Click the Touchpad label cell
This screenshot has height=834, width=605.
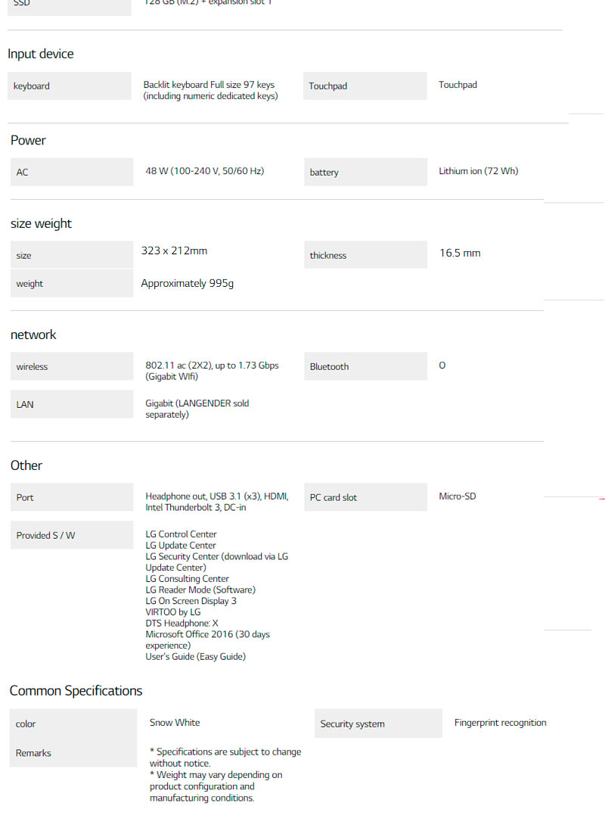coord(365,86)
